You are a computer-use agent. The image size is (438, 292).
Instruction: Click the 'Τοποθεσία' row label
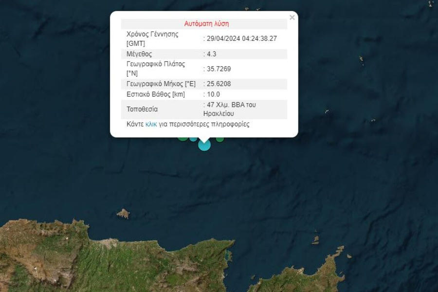[142, 109]
